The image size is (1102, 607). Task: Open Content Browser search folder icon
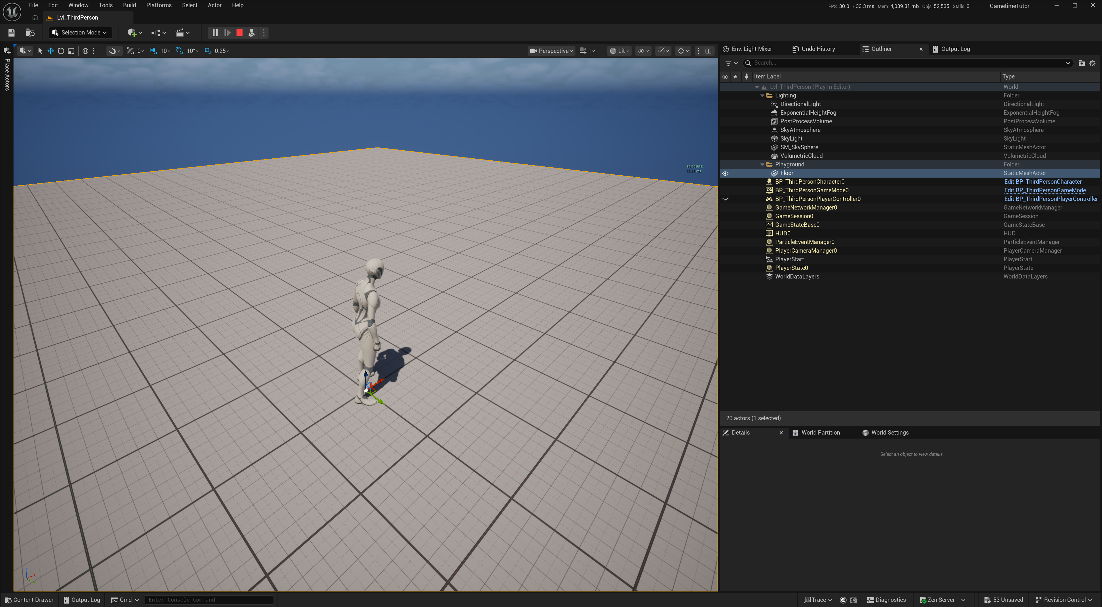click(x=30, y=32)
